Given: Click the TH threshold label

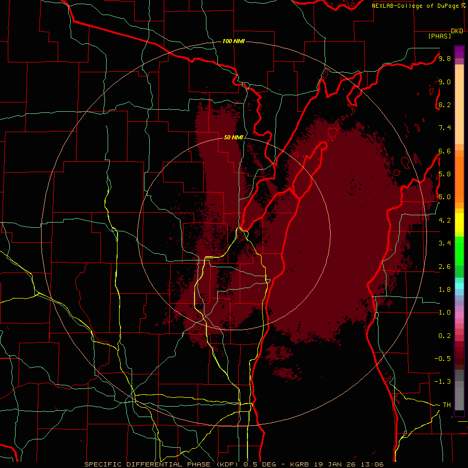Looking at the screenshot, I should pyautogui.click(x=447, y=405).
